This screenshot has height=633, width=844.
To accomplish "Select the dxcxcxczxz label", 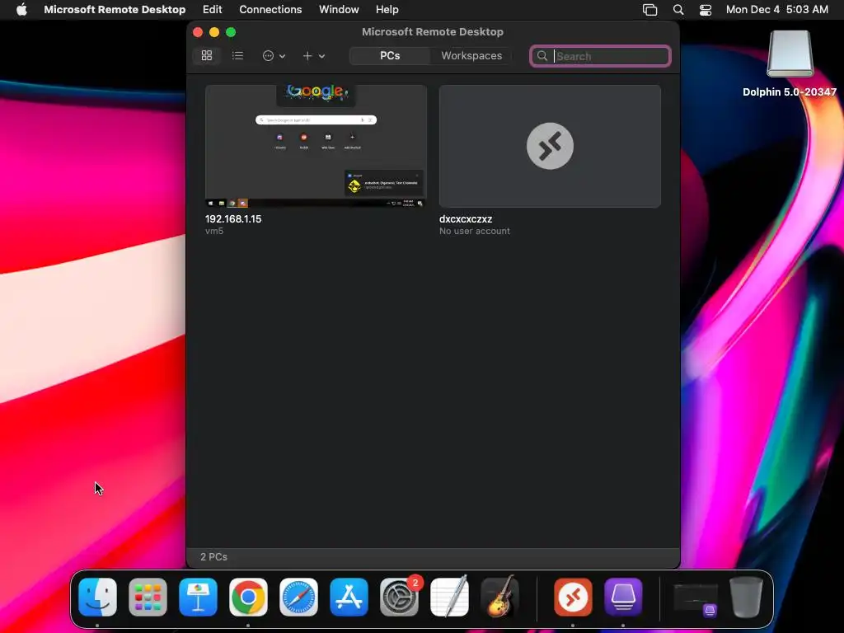I will [x=466, y=219].
